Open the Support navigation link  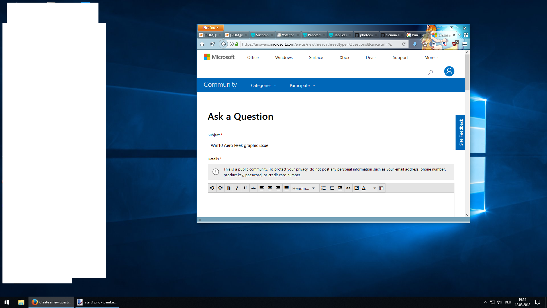(400, 58)
